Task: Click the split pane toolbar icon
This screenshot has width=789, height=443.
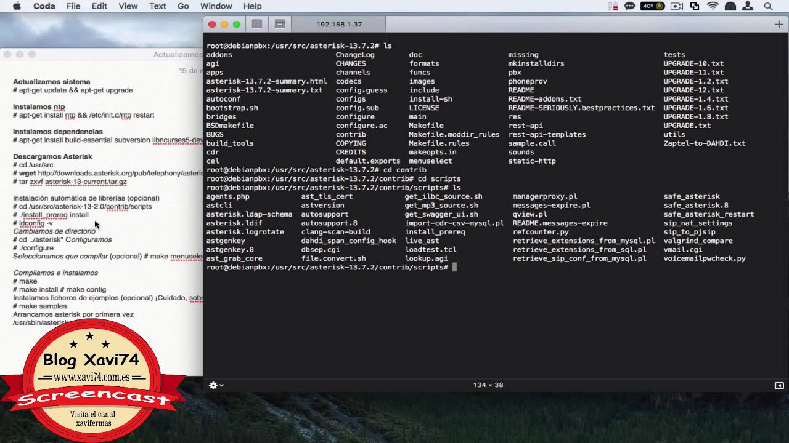Action: click(x=279, y=24)
